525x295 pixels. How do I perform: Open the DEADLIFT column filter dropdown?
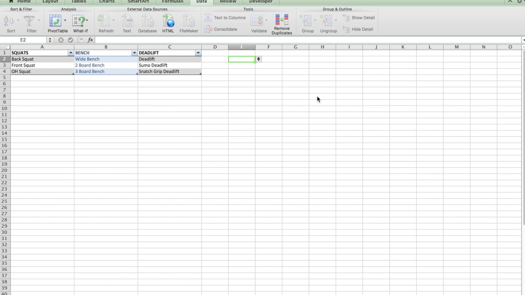coord(198,53)
